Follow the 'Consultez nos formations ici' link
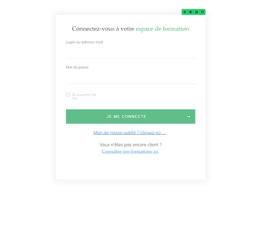Screen dimensions: 261x249 130,151
